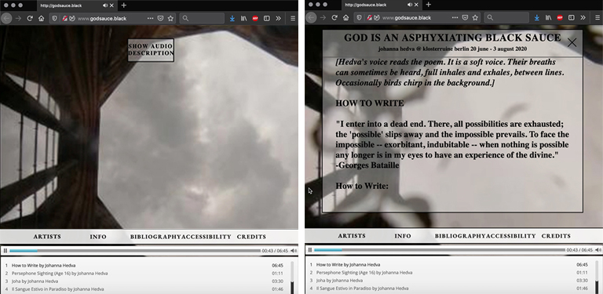603x294 pixels.
Task: Open tracking protection shield in right window
Action: 359,18
